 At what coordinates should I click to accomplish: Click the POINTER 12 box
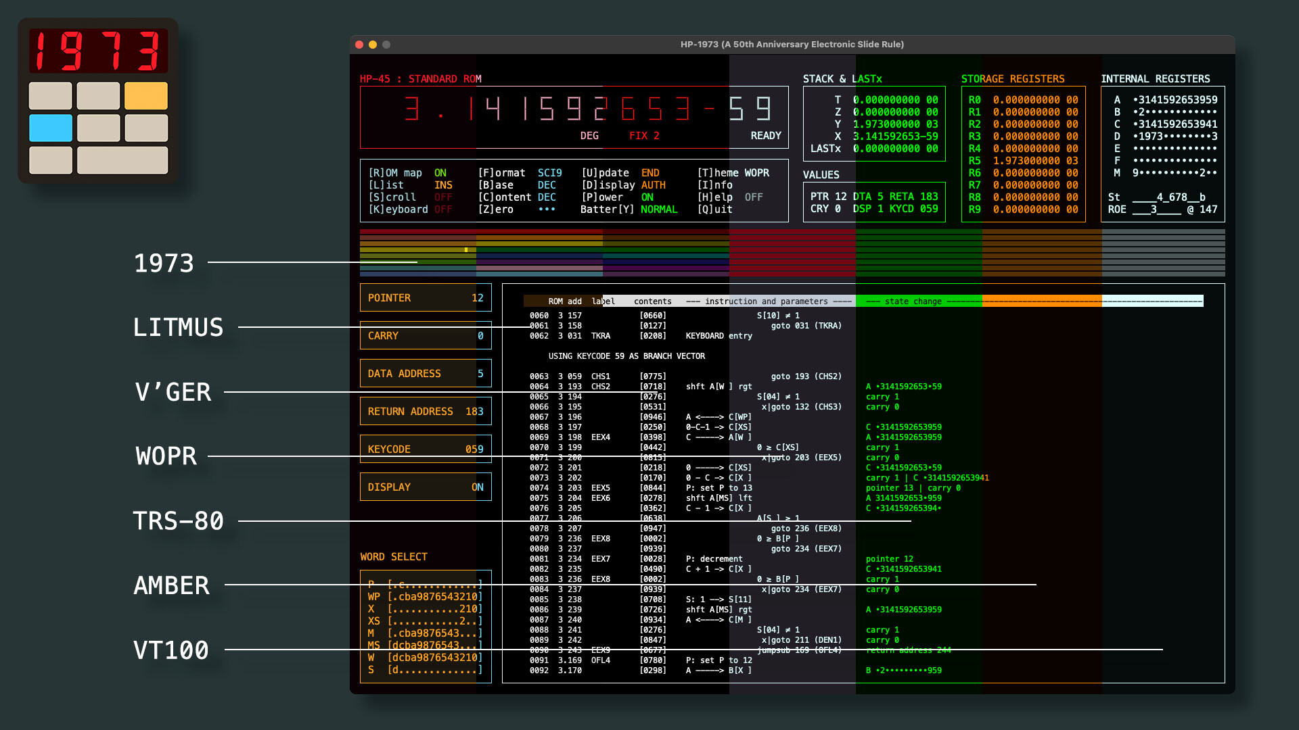click(426, 297)
